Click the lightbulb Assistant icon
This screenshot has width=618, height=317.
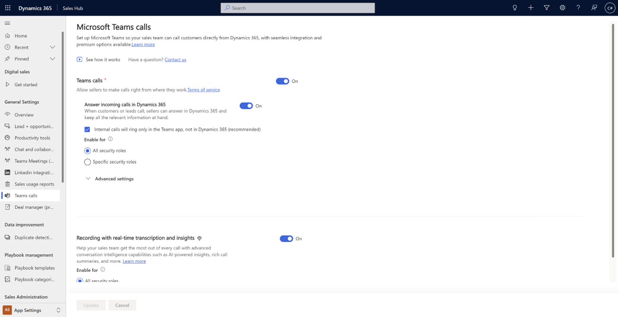pyautogui.click(x=515, y=8)
